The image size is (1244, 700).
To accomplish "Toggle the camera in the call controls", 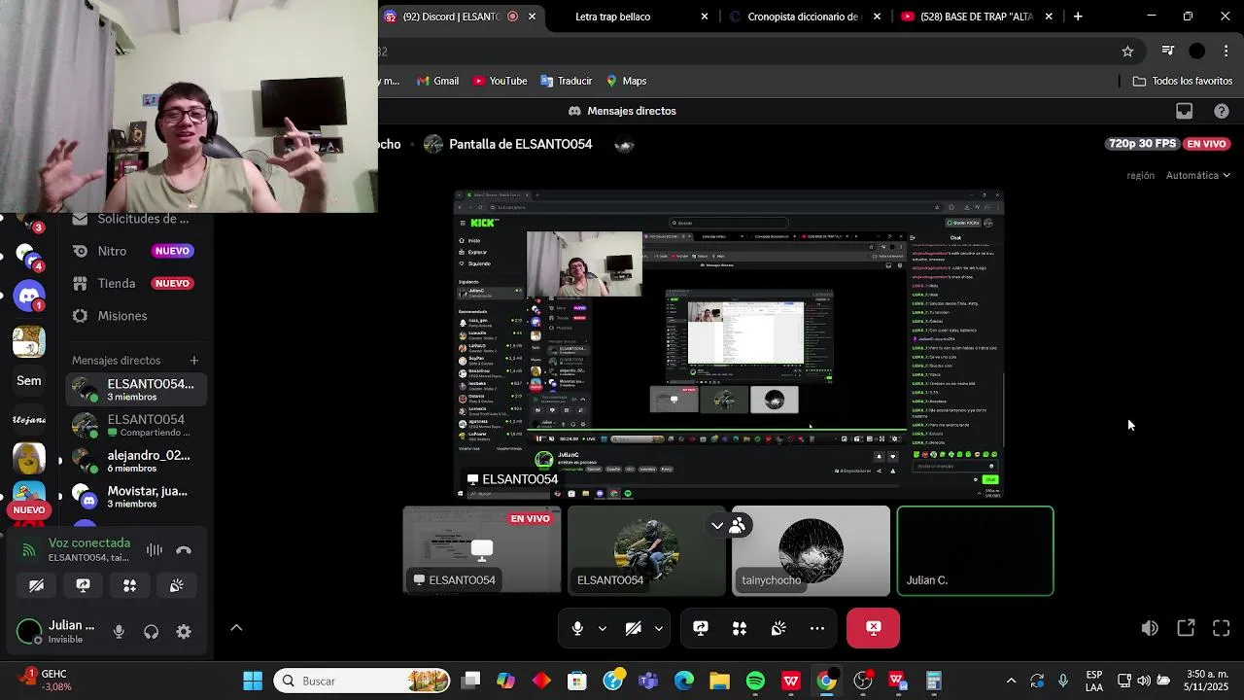I will click(x=634, y=628).
